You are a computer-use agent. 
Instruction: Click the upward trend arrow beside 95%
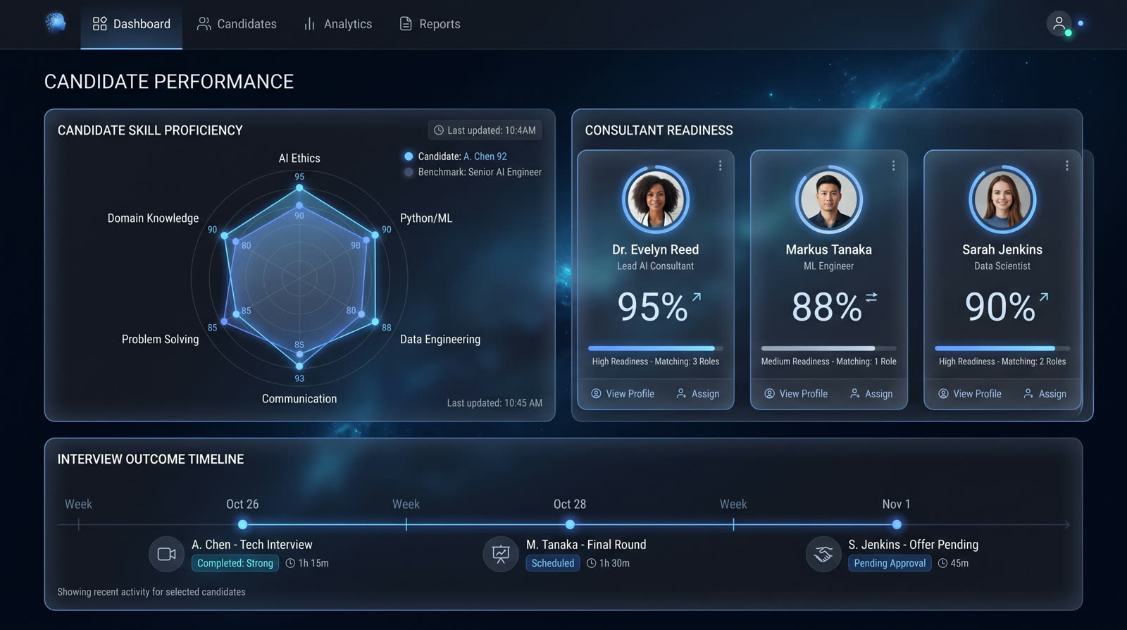pyautogui.click(x=697, y=297)
